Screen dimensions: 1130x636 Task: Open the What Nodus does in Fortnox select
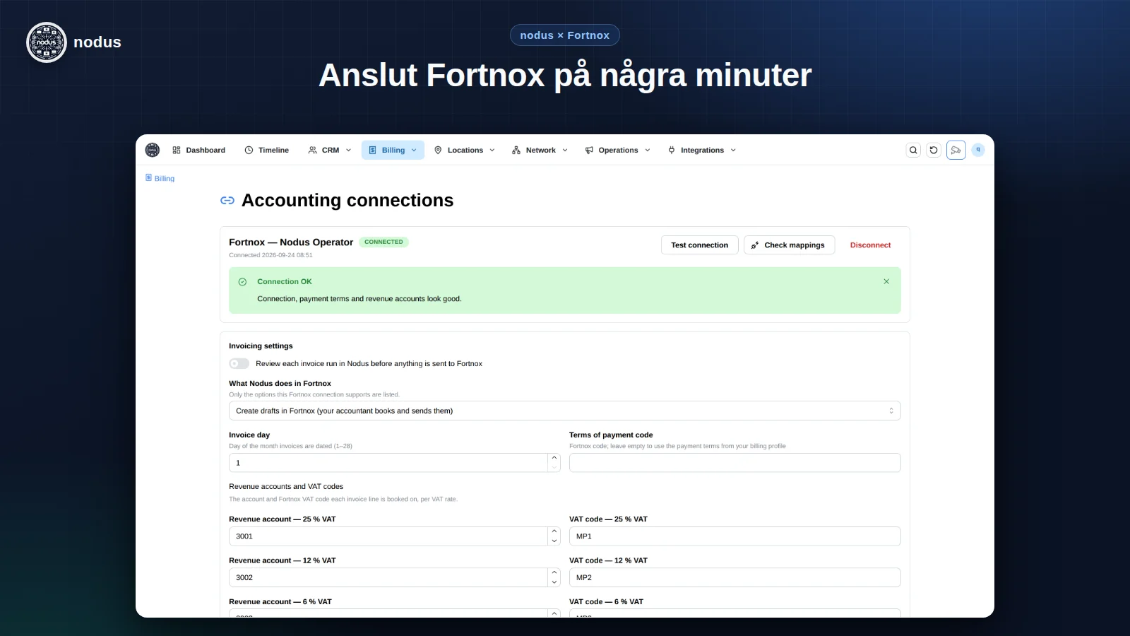pyautogui.click(x=565, y=411)
